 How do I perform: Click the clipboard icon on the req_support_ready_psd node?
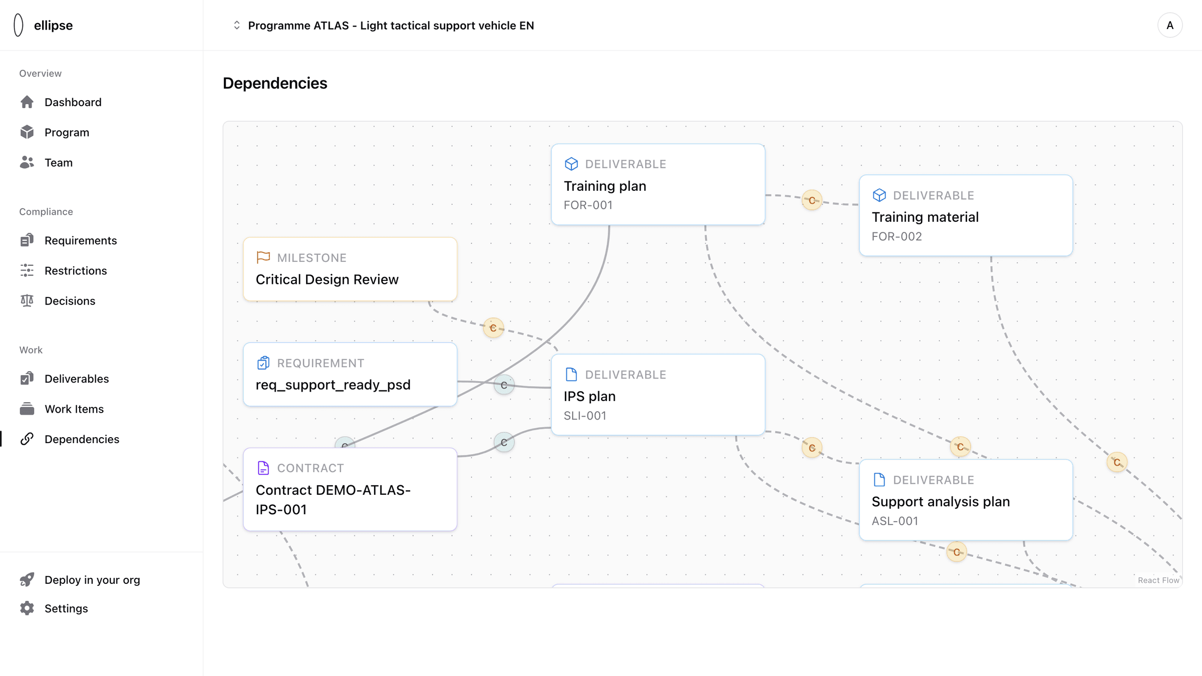coord(263,363)
